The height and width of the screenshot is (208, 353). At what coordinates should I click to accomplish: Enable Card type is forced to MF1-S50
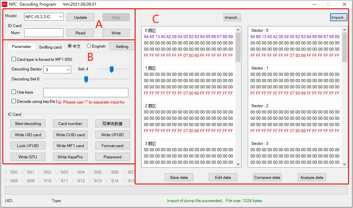14,59
